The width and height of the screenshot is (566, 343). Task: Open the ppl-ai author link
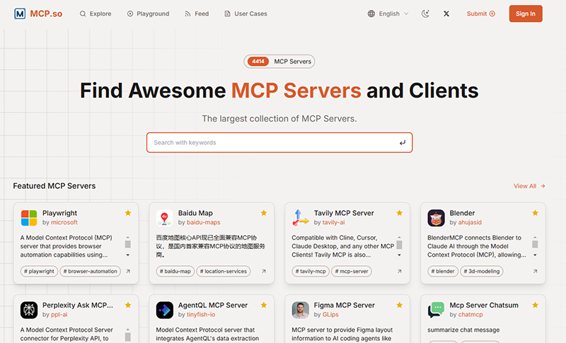point(59,315)
